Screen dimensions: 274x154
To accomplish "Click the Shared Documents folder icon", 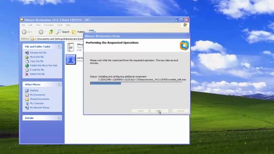I will 27,99.
